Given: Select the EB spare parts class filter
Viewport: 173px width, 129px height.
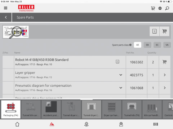Looking at the screenshot, I should [x=147, y=45].
